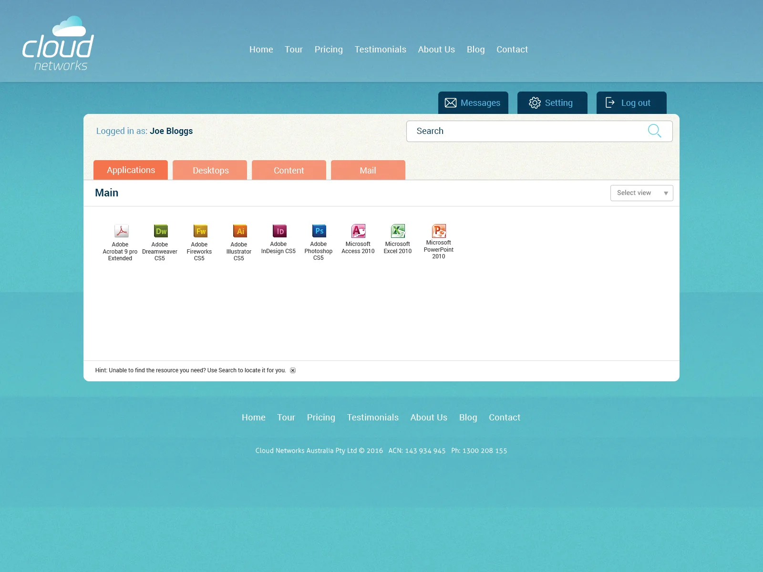Viewport: 763px width, 572px height.
Task: Click the Joe Bloggs username text
Action: coord(171,131)
